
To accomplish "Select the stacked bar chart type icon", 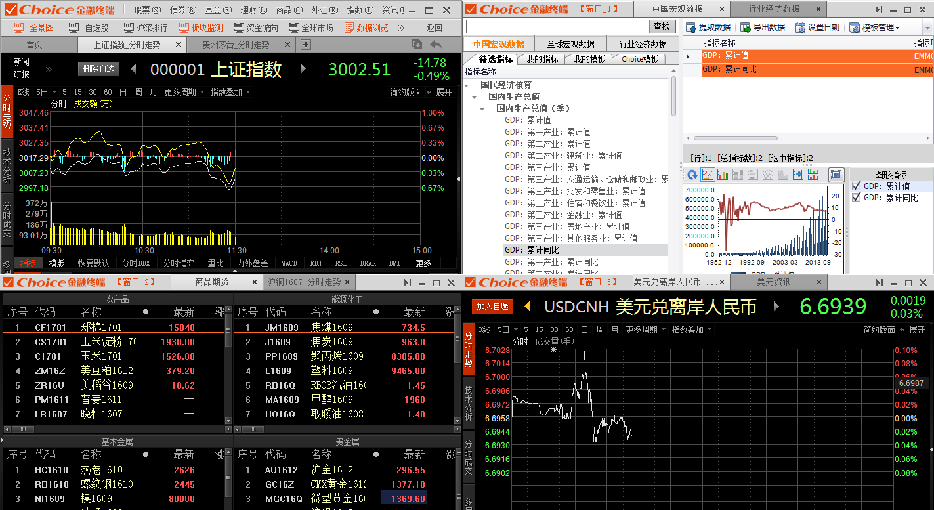I will point(738,175).
